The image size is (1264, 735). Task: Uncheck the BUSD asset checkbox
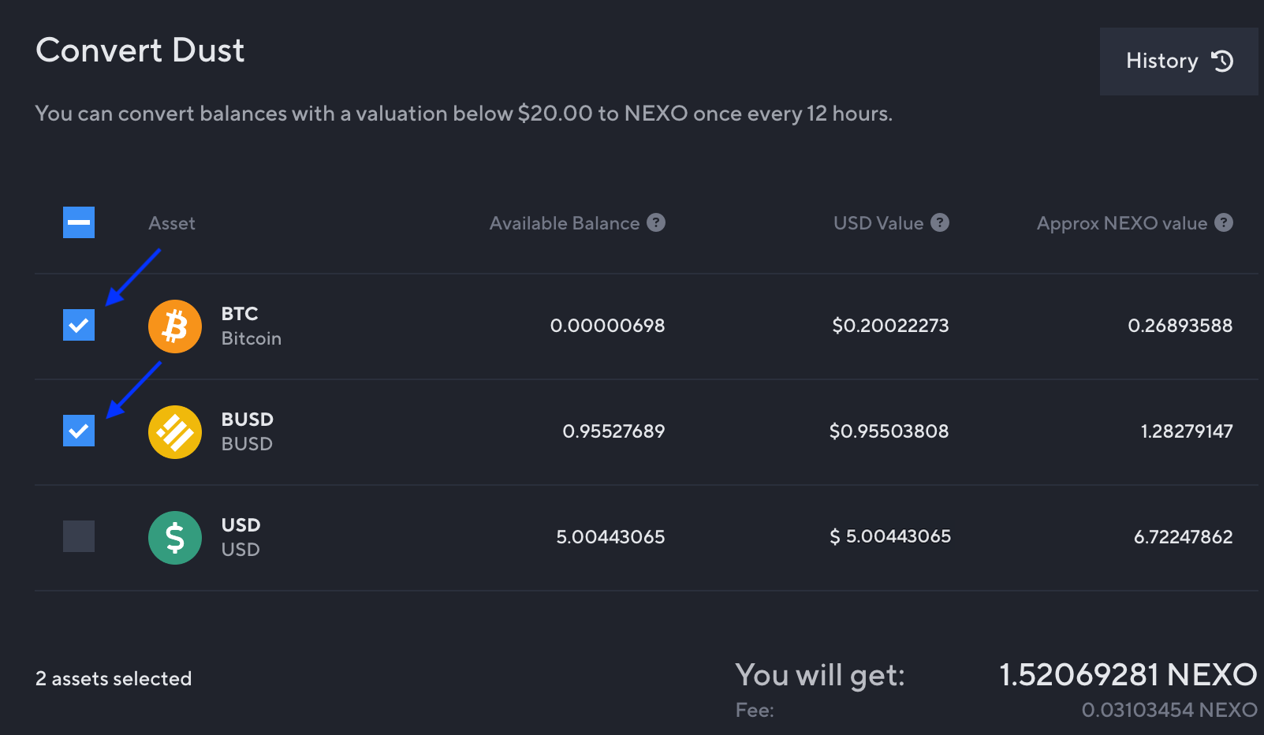point(78,431)
